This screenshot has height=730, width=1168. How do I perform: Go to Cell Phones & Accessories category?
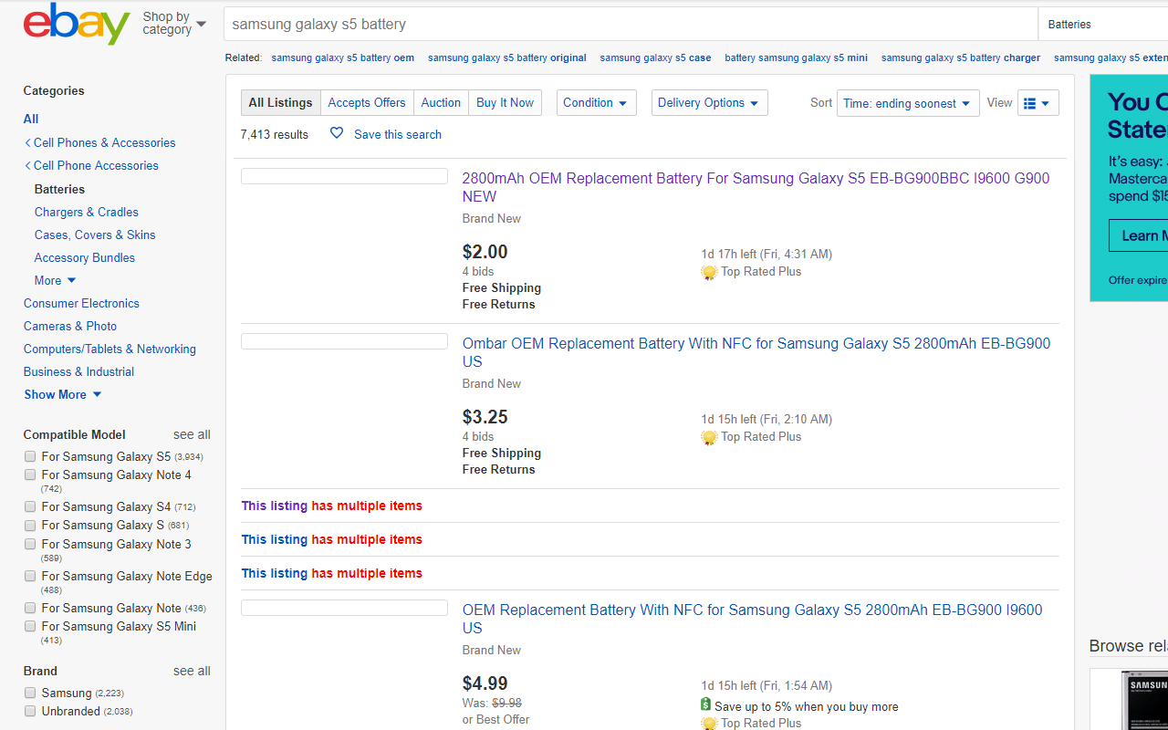click(104, 142)
